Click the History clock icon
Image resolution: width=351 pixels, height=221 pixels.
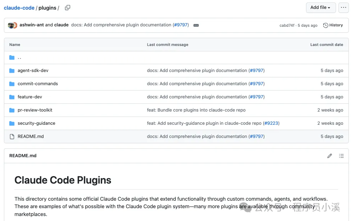point(326,25)
